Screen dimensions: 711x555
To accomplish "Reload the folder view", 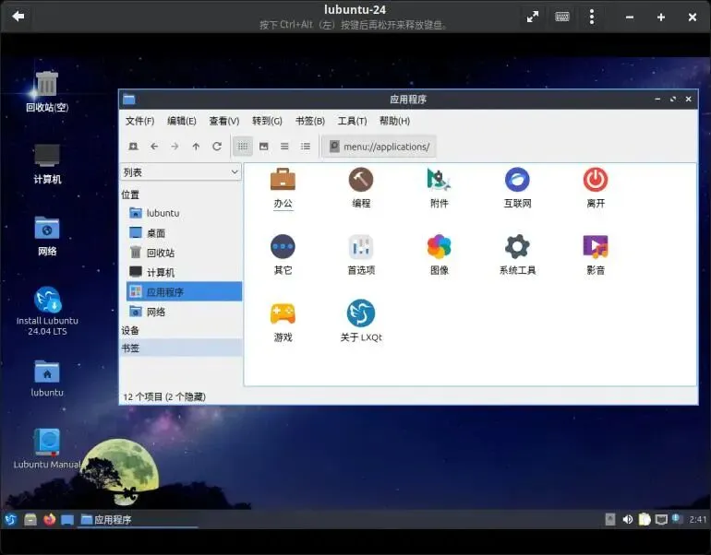I will coord(217,147).
